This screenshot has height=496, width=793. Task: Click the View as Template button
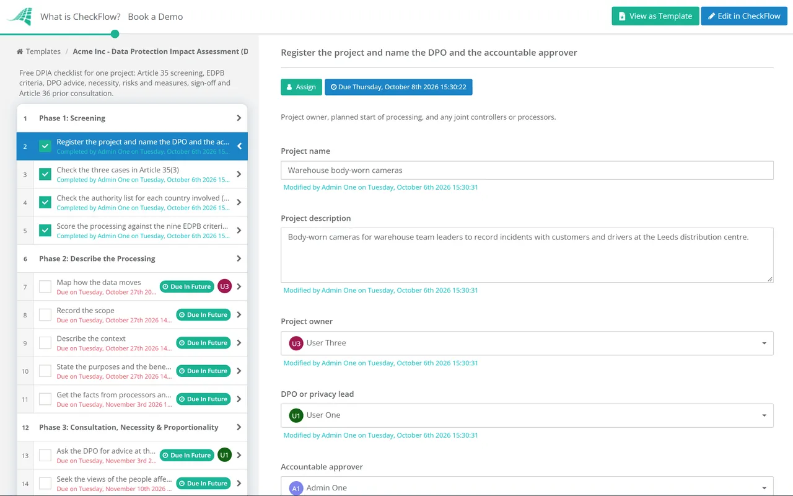pyautogui.click(x=655, y=16)
